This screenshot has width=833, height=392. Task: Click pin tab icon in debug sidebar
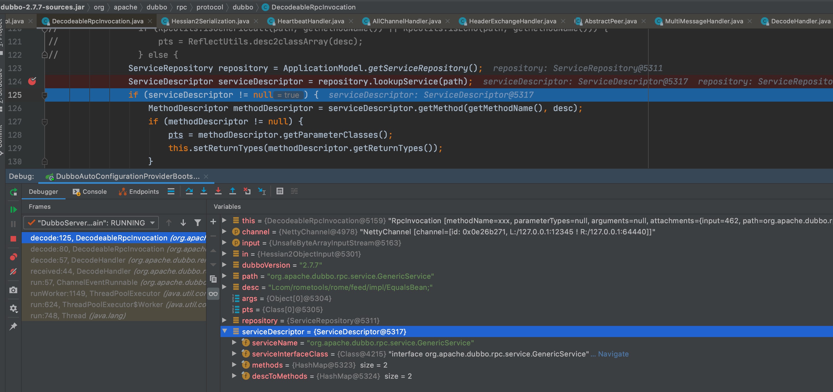tap(13, 326)
